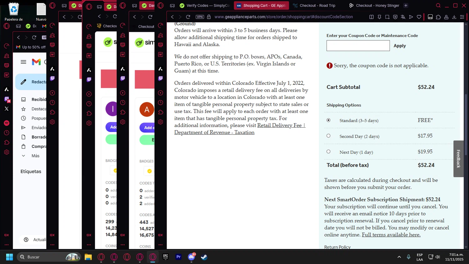Take a snapshot using the Shopping Cart toolbar icon

(x=387, y=17)
